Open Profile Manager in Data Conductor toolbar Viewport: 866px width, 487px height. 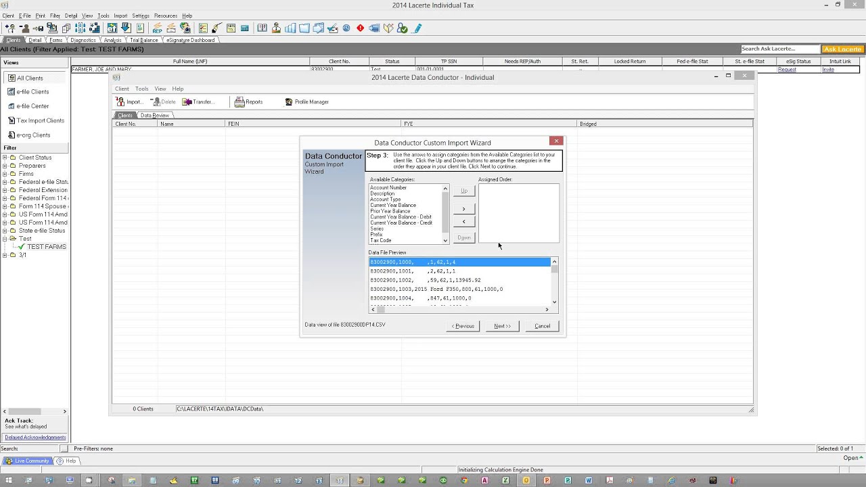click(x=306, y=102)
